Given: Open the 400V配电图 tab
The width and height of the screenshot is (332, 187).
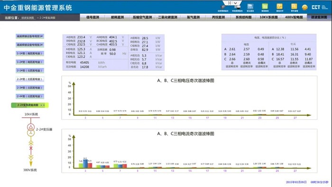Looking at the screenshot, I should [x=294, y=17].
